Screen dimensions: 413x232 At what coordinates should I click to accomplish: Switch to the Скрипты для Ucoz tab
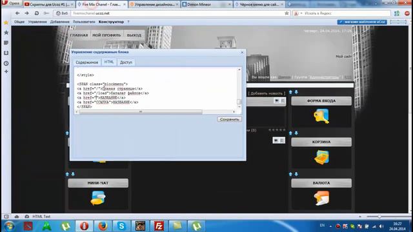click(49, 5)
